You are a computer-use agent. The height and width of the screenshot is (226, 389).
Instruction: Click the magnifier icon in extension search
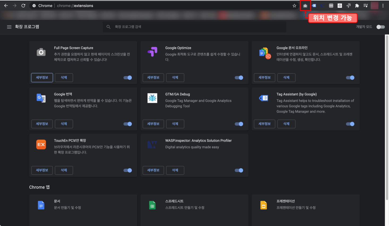[108, 27]
